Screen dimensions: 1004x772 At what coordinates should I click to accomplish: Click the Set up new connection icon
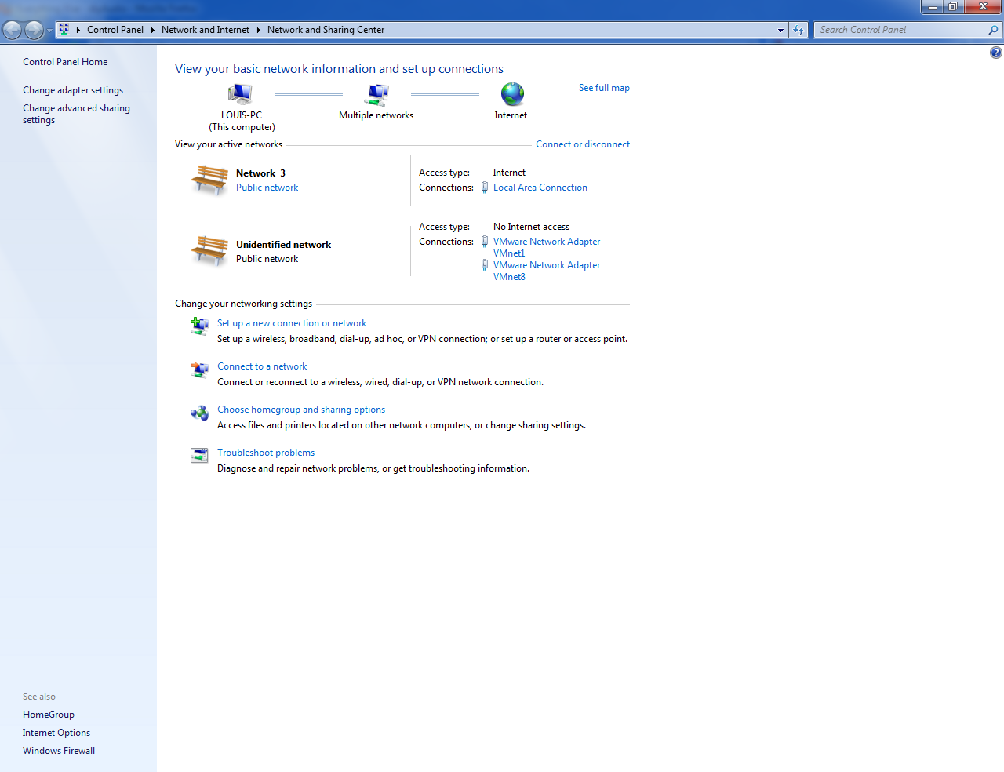click(199, 326)
